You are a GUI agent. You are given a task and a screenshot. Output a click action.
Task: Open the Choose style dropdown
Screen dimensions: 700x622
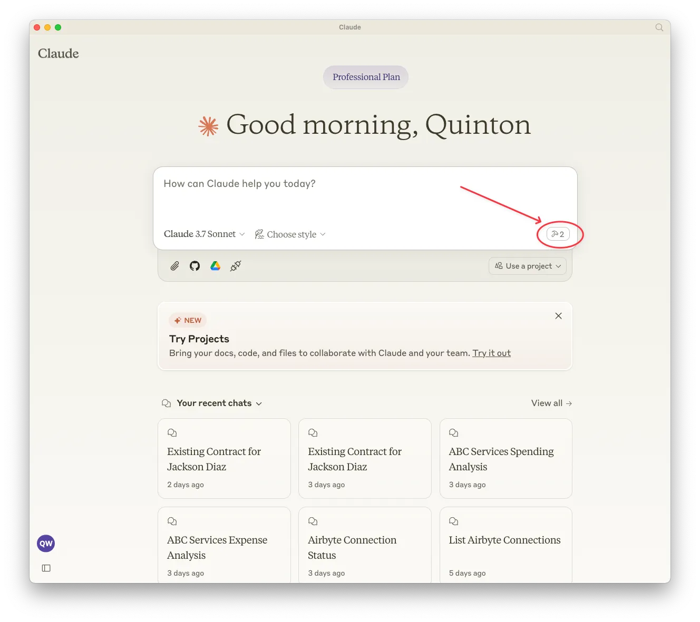pyautogui.click(x=290, y=234)
